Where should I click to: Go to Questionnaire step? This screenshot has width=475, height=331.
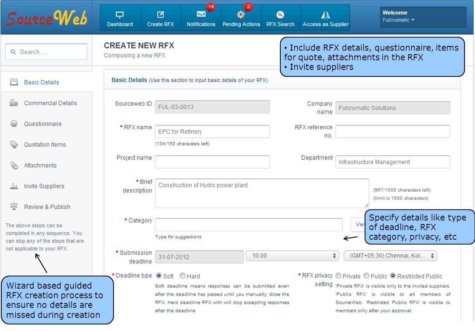point(43,124)
